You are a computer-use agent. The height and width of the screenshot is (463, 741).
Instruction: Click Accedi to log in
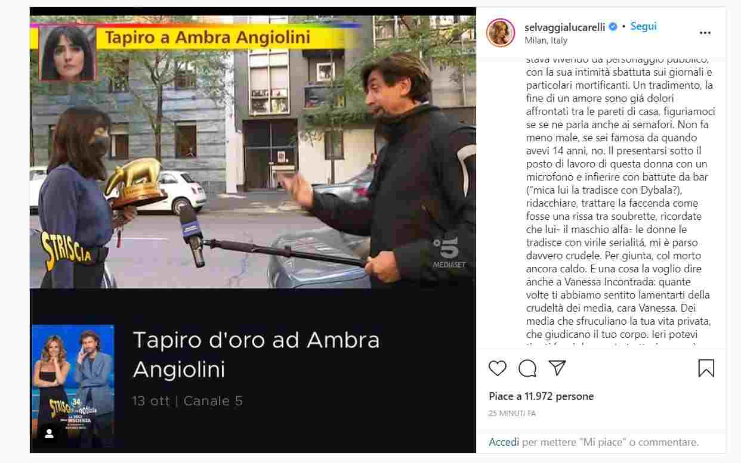tap(504, 442)
